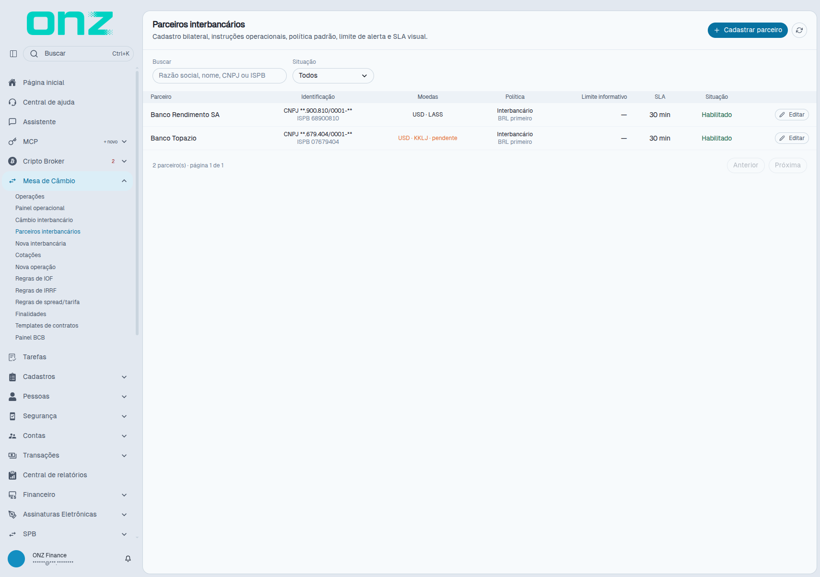
Task: Click the Pessoas person icon
Action: (12, 396)
